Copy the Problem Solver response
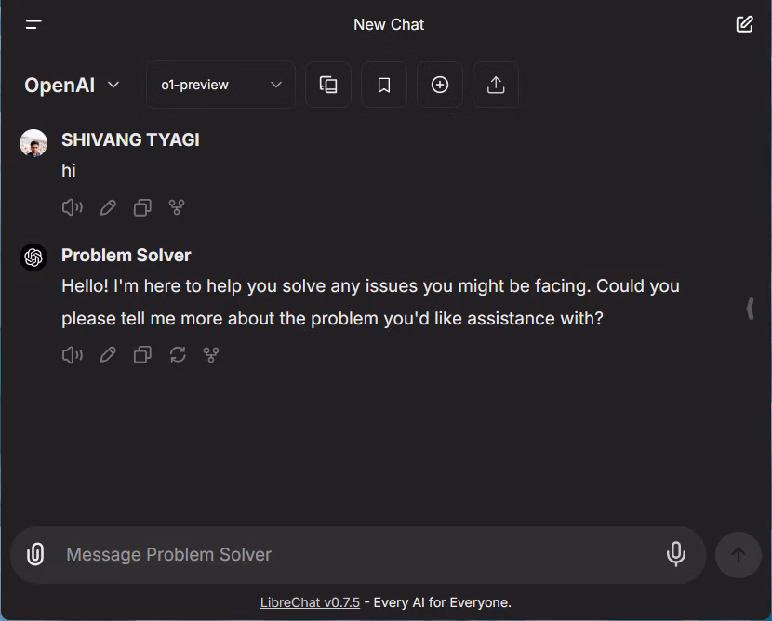This screenshot has width=772, height=621. point(142,355)
